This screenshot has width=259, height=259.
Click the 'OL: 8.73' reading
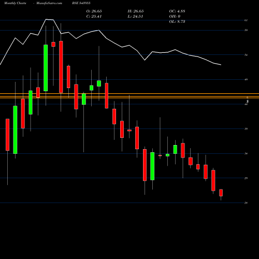click(177, 22)
